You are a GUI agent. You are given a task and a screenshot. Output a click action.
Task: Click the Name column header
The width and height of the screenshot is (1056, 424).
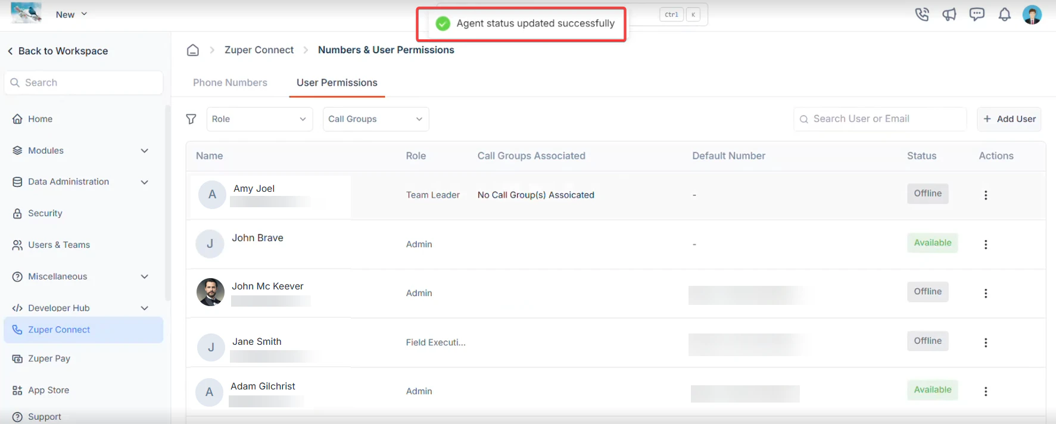[x=210, y=156]
